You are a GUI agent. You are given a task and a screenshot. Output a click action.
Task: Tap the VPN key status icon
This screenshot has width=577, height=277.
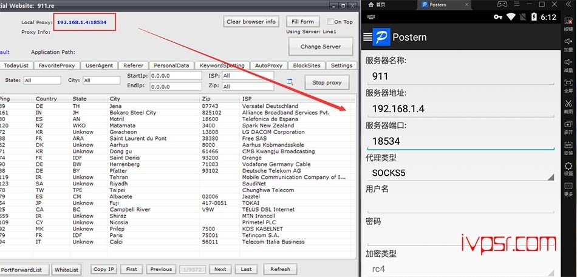coord(498,17)
